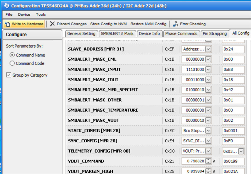Click command code 0xEF for SLAVE_ADDRESS
Image resolution: width=251 pixels, height=174 pixels.
coord(170,49)
